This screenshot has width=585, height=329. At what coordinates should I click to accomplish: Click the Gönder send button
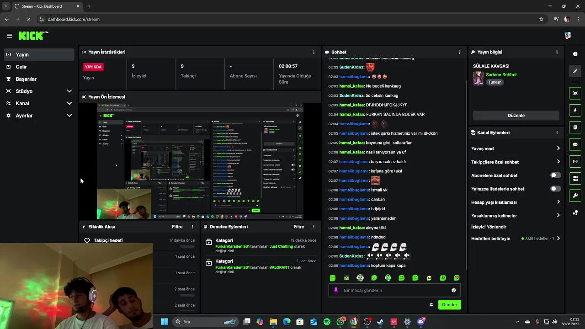[x=449, y=305]
